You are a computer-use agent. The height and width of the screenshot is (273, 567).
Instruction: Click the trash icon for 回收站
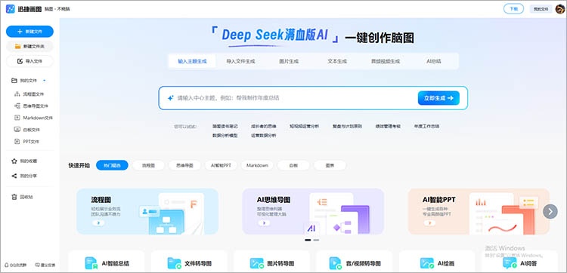[14, 197]
